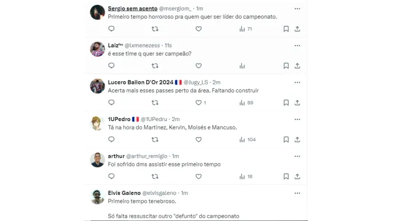The width and height of the screenshot is (393, 221).
Task: Like 1UPedro's tweet about Martínez
Action: click(x=199, y=139)
